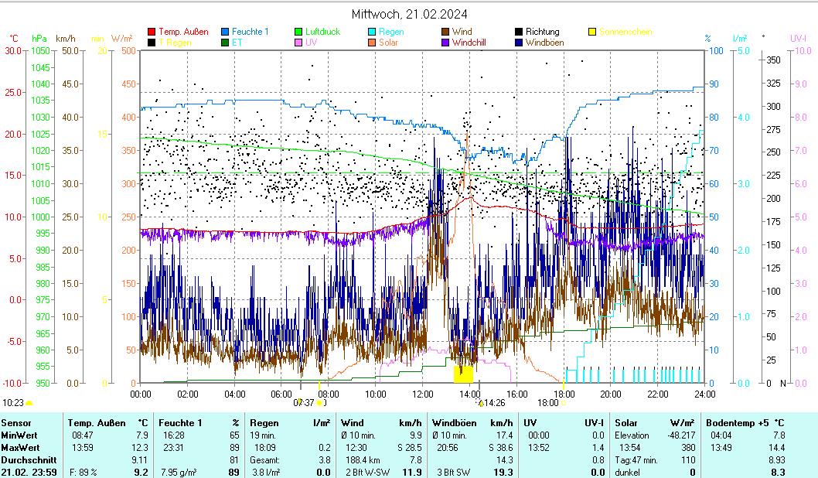Click the Sensor header in the data table
818x478 pixels.
(x=16, y=423)
